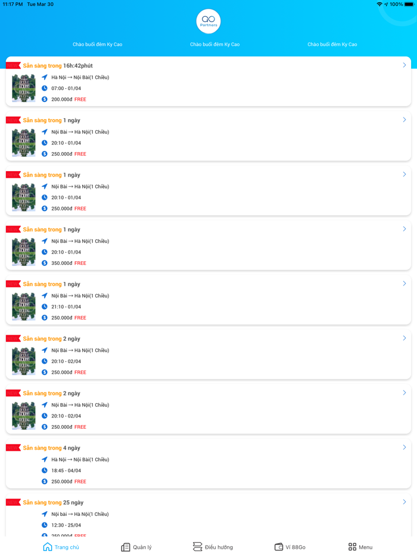Open the Menu grid icon

pos(352,547)
